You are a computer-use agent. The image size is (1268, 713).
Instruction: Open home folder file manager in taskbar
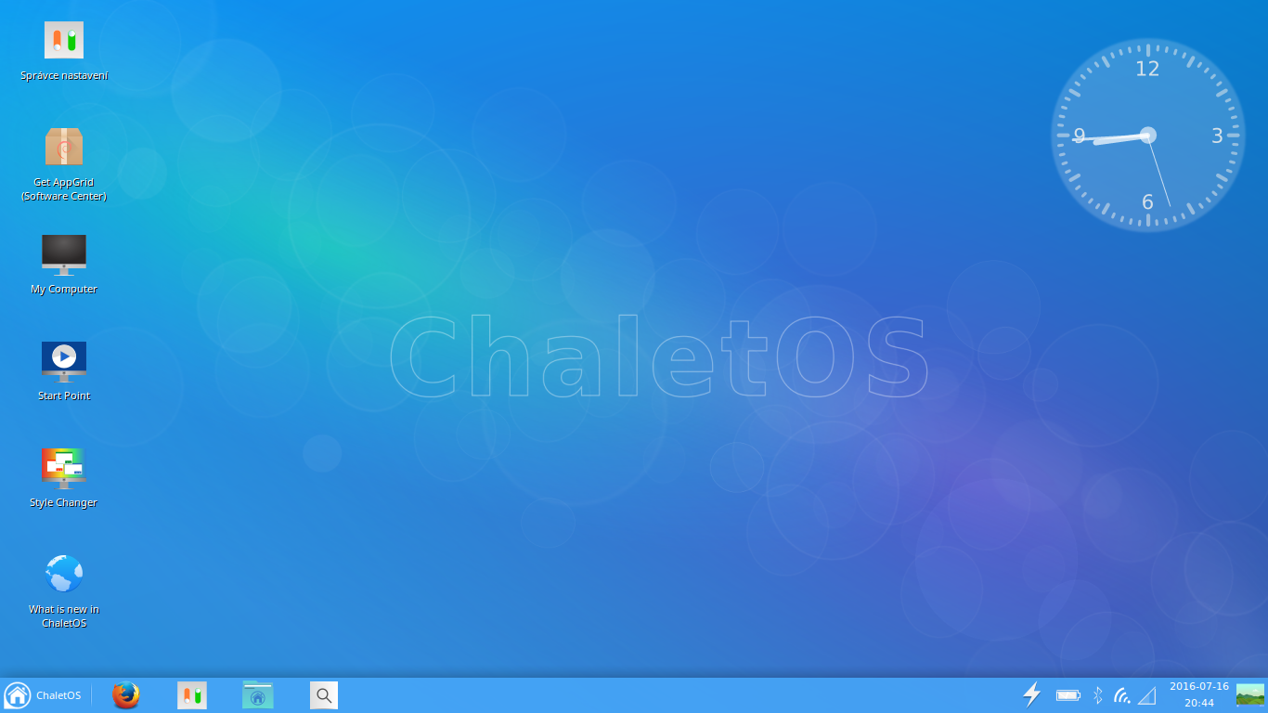click(258, 695)
